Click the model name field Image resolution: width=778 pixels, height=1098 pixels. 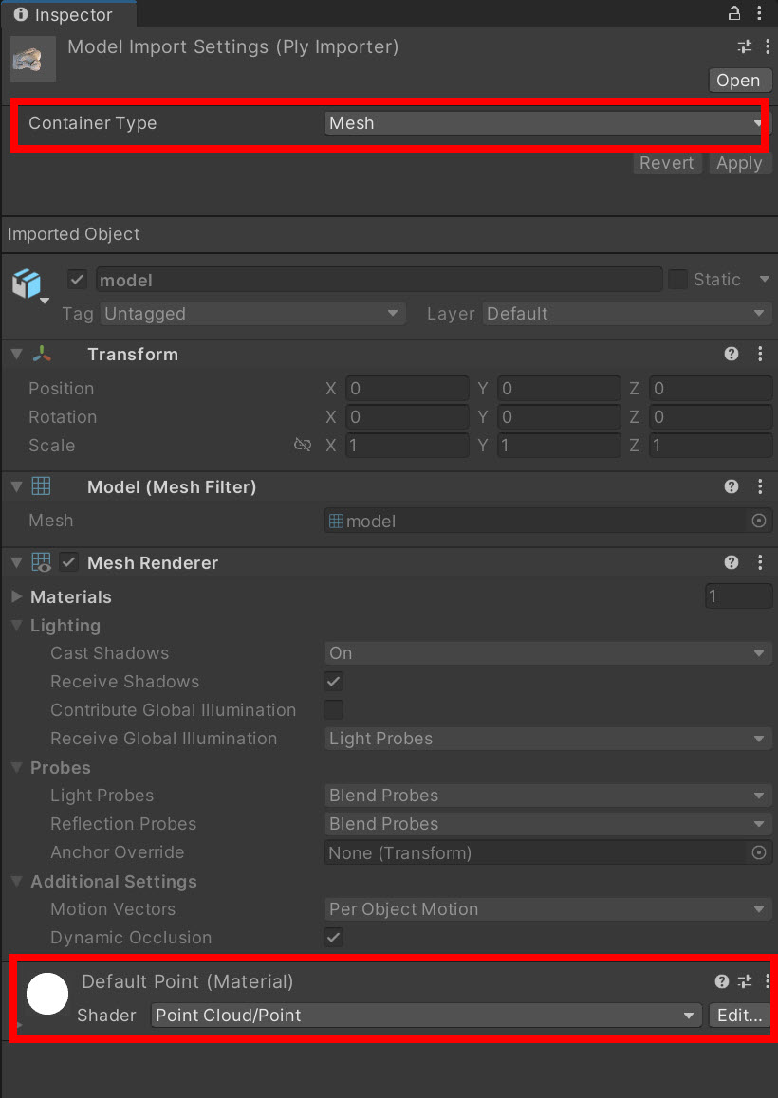pos(379,280)
